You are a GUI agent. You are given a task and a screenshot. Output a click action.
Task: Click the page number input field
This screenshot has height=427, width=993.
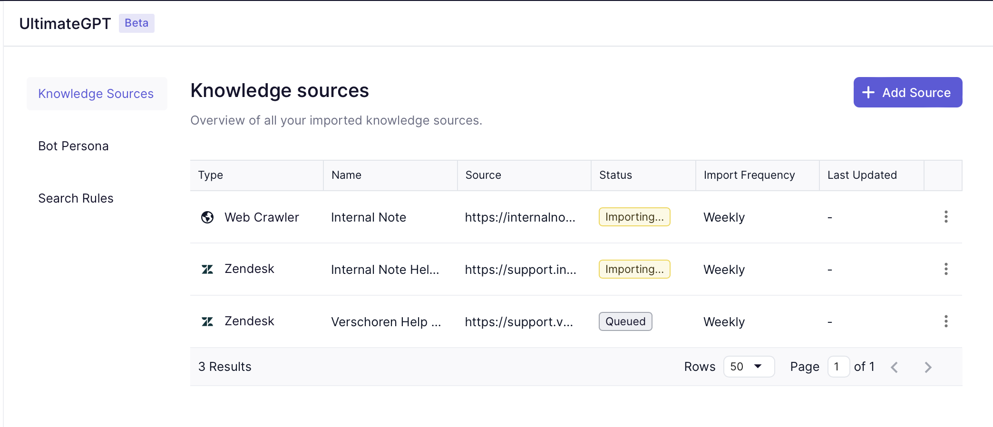[x=838, y=367]
